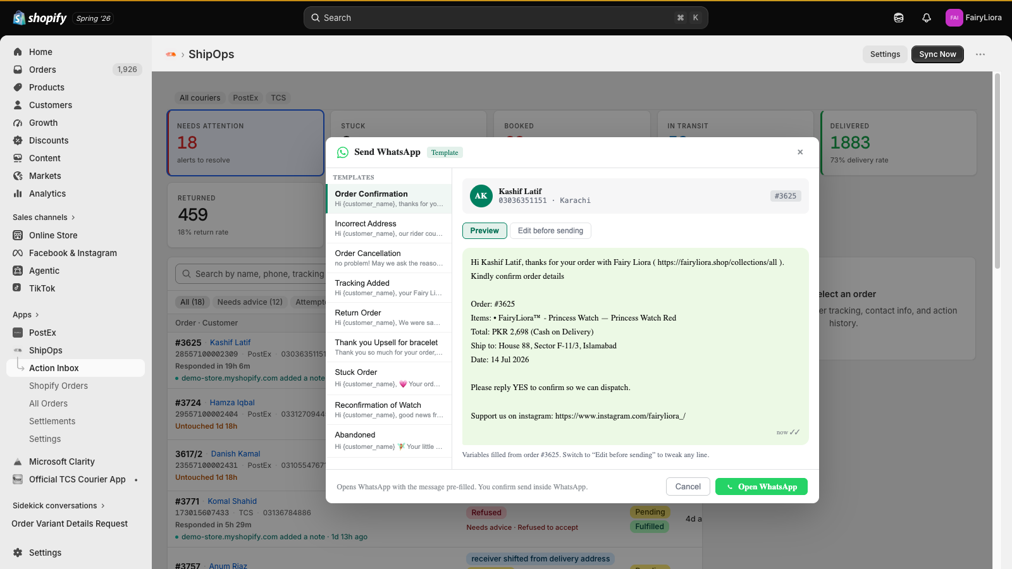Switch to Edit before sending tab
This screenshot has height=569, width=1012.
pyautogui.click(x=550, y=231)
